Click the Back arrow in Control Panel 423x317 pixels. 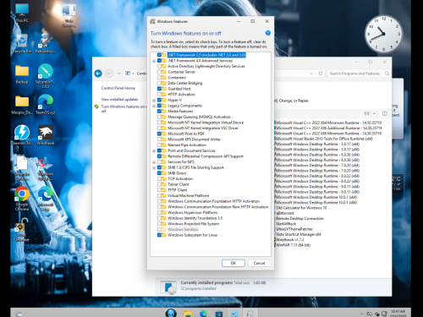coord(98,74)
